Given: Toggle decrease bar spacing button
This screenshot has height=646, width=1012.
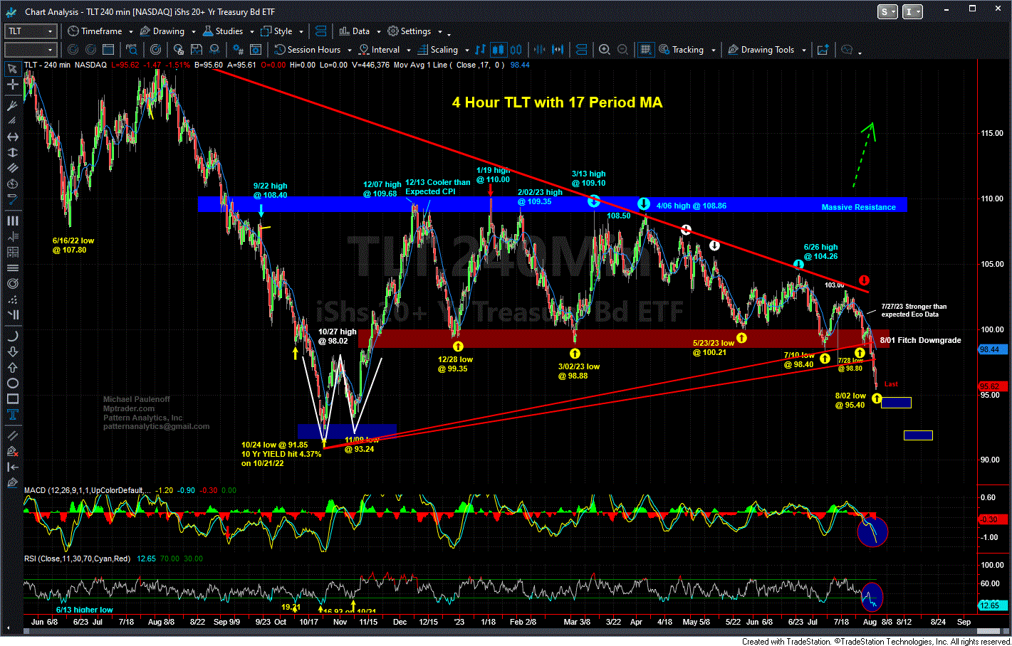Looking at the screenshot, I should tap(539, 50).
